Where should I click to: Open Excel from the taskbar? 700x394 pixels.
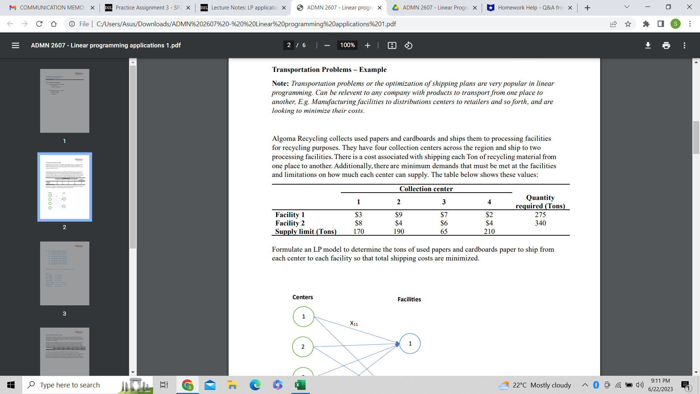point(300,385)
